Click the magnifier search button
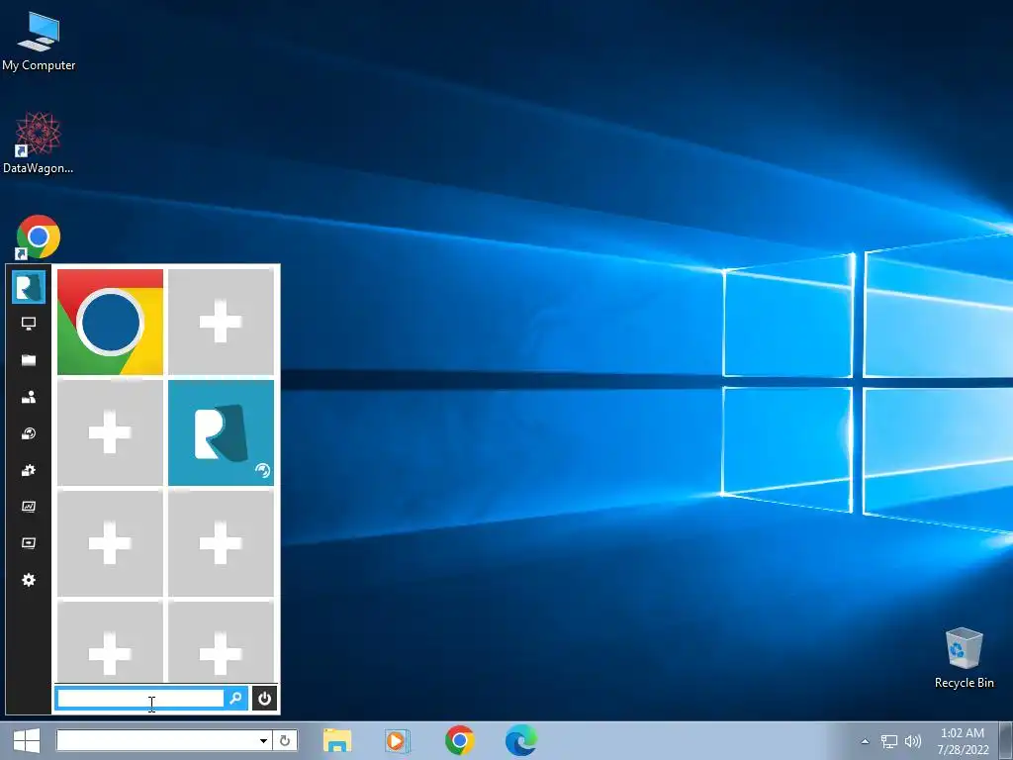 pos(235,698)
